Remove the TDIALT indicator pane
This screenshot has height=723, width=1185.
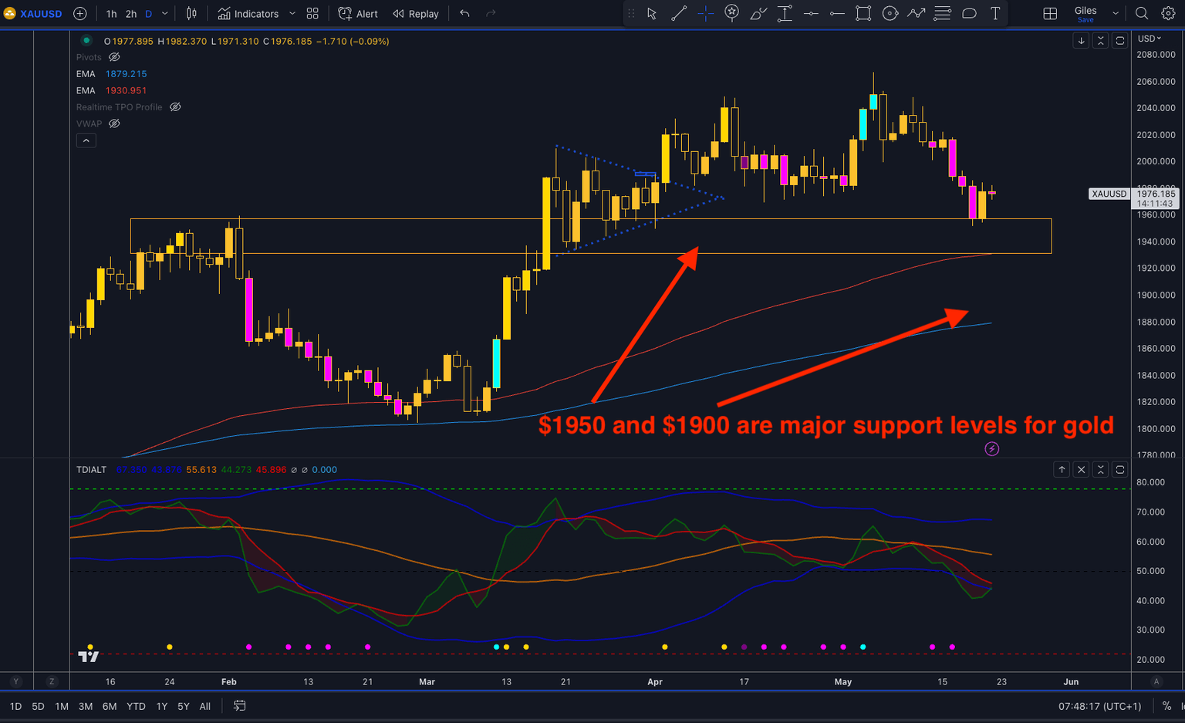[x=1081, y=469]
